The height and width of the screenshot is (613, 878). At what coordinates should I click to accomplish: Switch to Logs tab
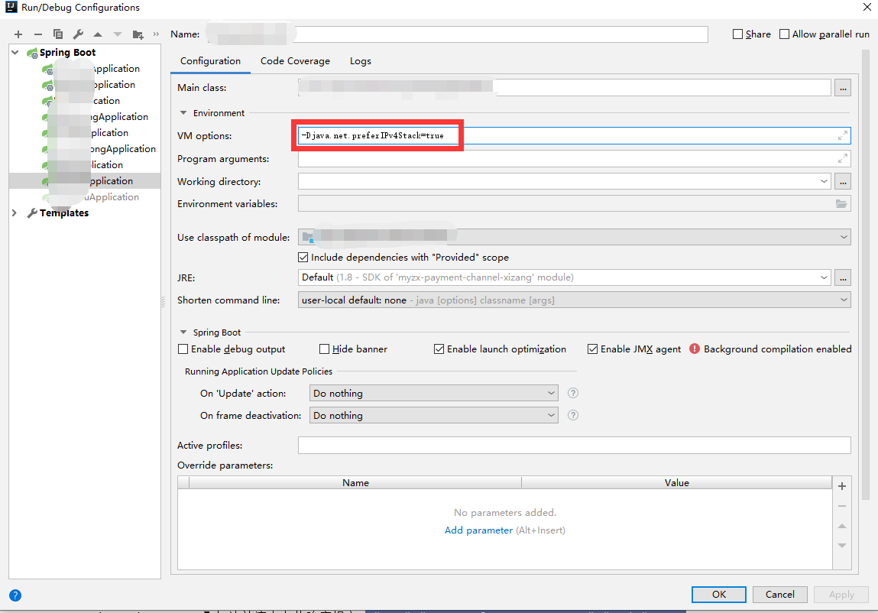[360, 61]
